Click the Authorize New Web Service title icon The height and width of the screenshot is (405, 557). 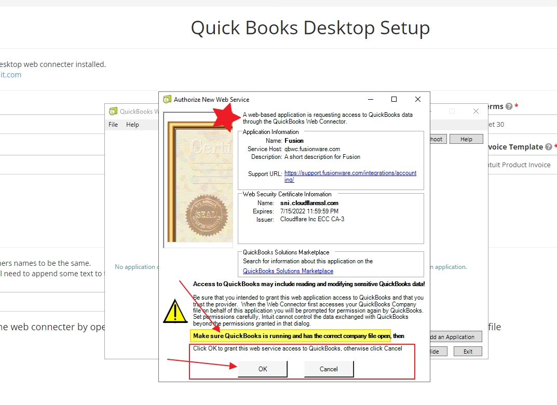167,99
